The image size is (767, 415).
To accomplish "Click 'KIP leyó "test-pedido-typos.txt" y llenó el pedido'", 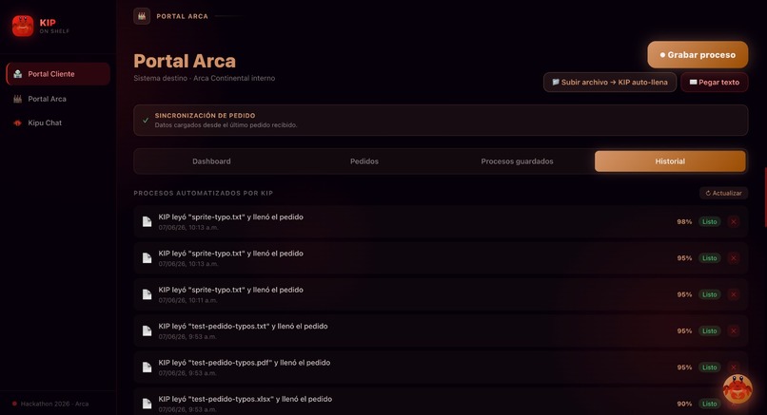I will 243,326.
